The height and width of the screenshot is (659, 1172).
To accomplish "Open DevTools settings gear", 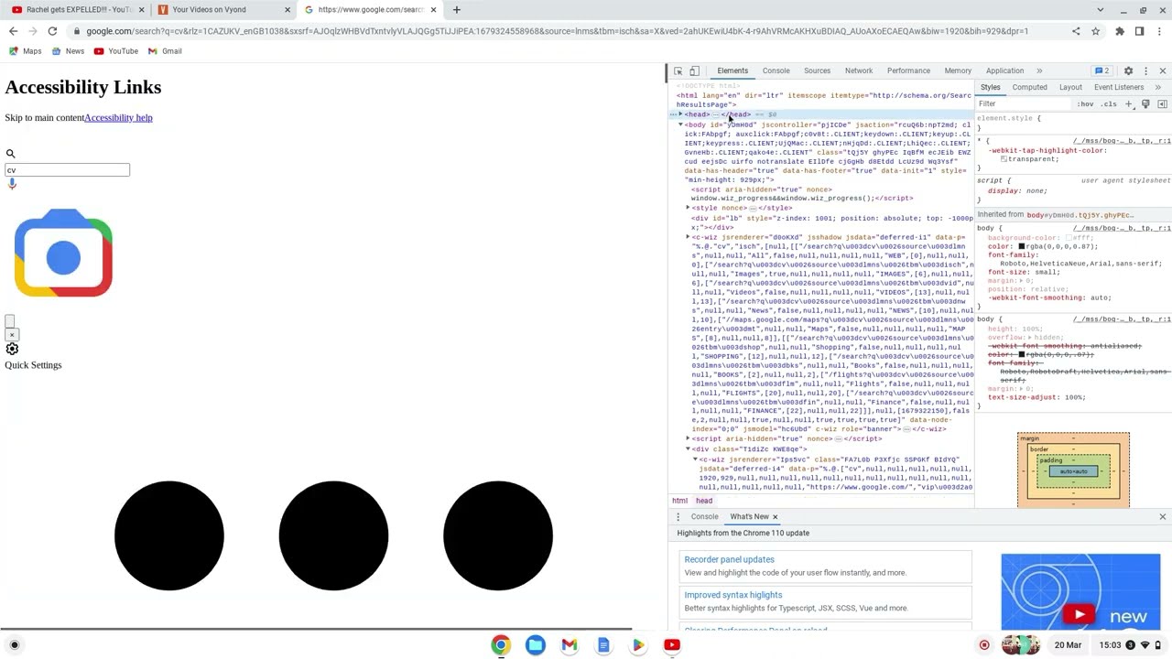I will pyautogui.click(x=1128, y=70).
